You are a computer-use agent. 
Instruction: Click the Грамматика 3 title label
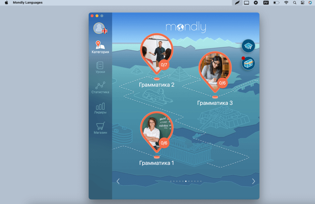tap(215, 103)
